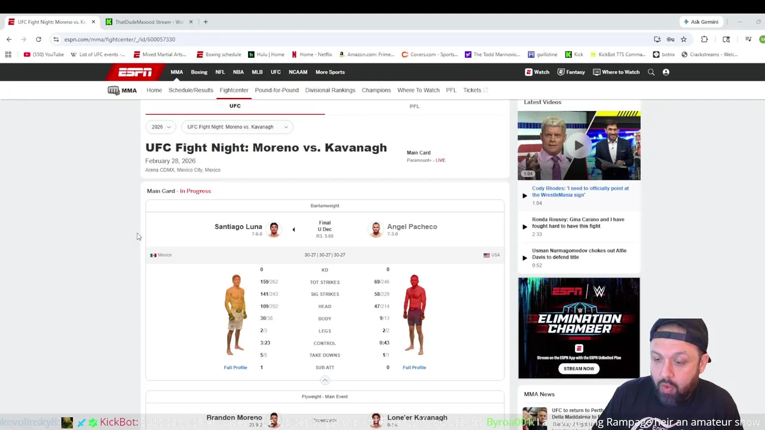
Task: Switch to the PFL league tab
Action: click(x=414, y=106)
